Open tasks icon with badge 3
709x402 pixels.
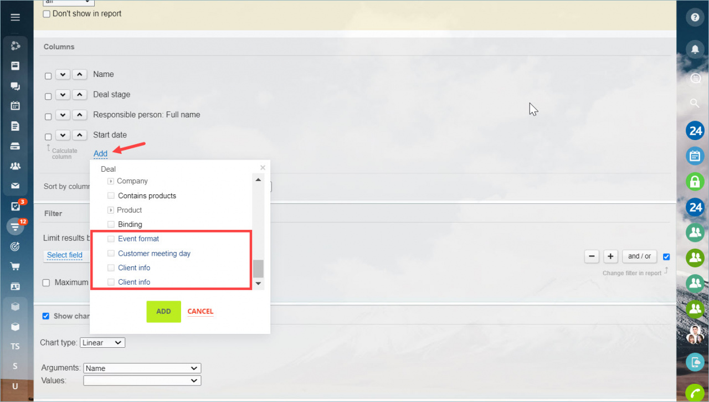(16, 206)
